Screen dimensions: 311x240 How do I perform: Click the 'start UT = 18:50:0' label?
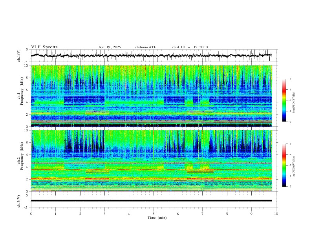[190, 47]
